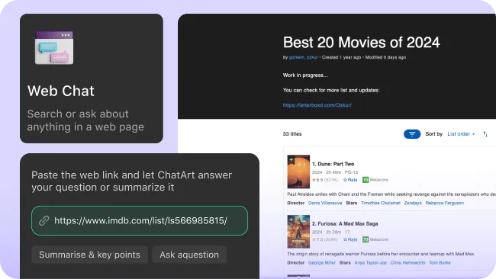Image resolution: width=496 pixels, height=279 pixels.
Task: Open the blue filter button
Action: pyautogui.click(x=412, y=134)
